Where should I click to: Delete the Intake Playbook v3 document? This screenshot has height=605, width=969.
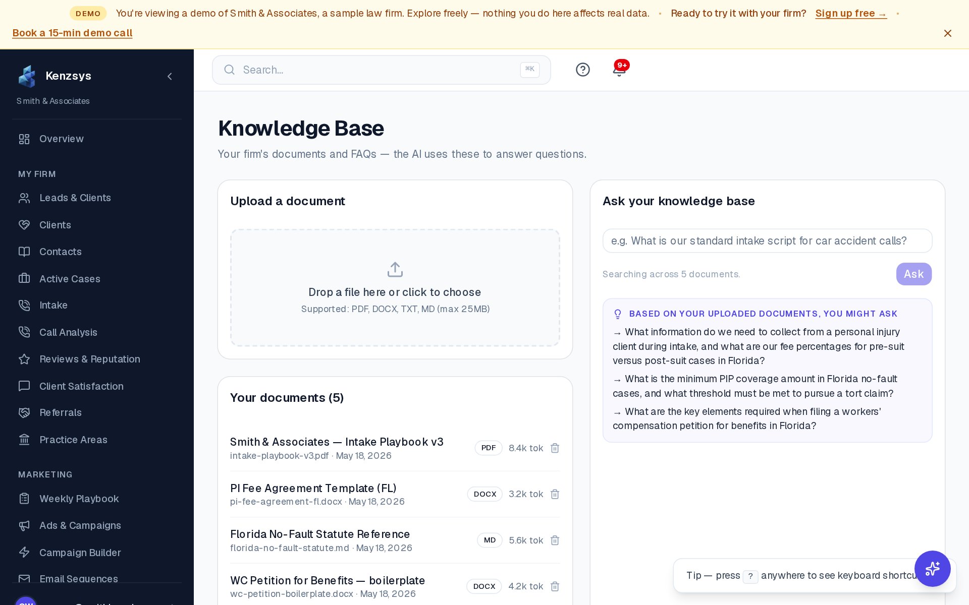click(555, 448)
